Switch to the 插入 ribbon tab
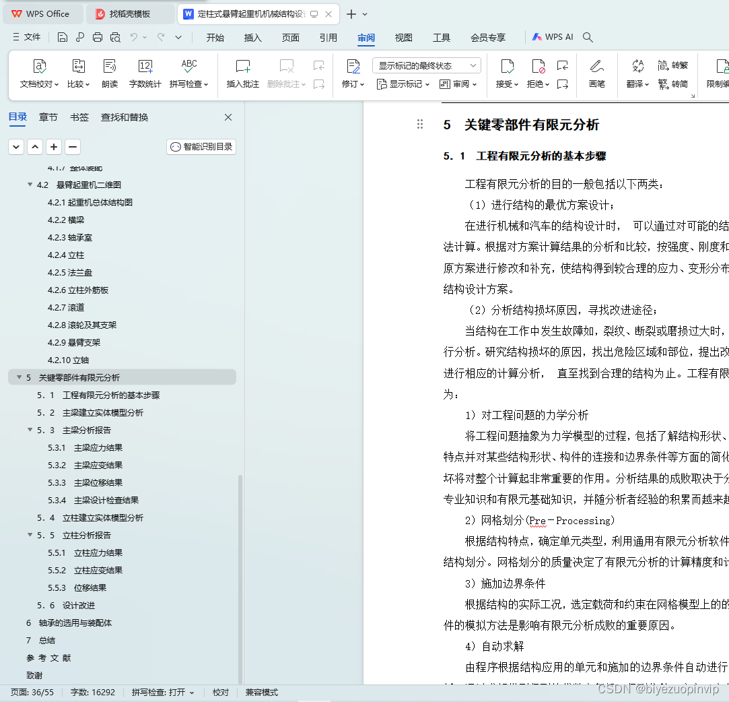Viewport: 729px width, 702px height. (x=253, y=38)
